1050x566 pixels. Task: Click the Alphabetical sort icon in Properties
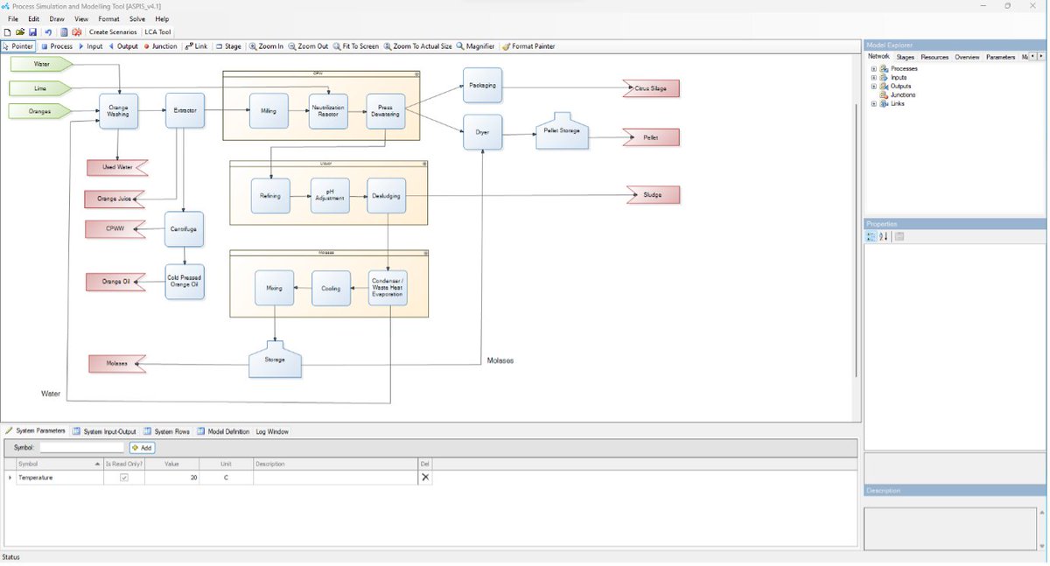[x=884, y=236]
